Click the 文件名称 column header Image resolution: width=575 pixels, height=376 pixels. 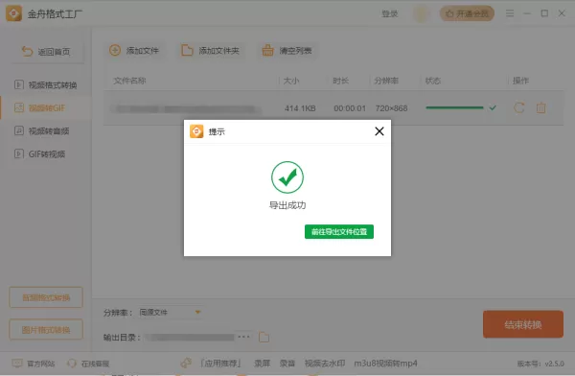point(129,81)
